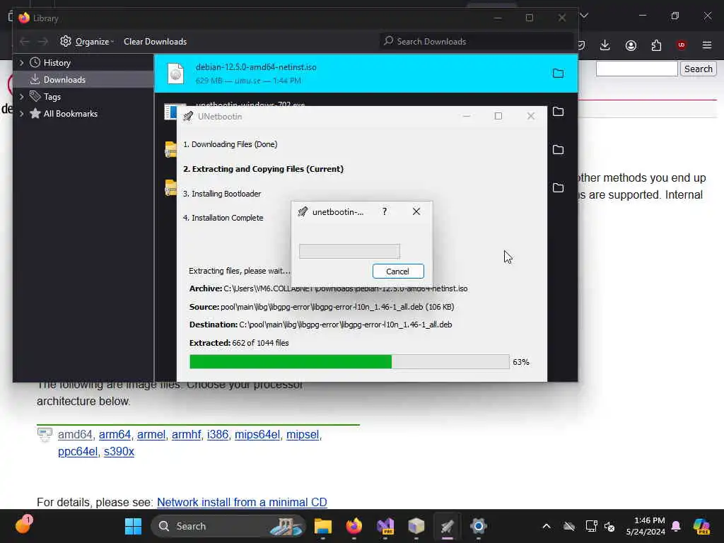Open notifications bell in taskbar

click(676, 526)
